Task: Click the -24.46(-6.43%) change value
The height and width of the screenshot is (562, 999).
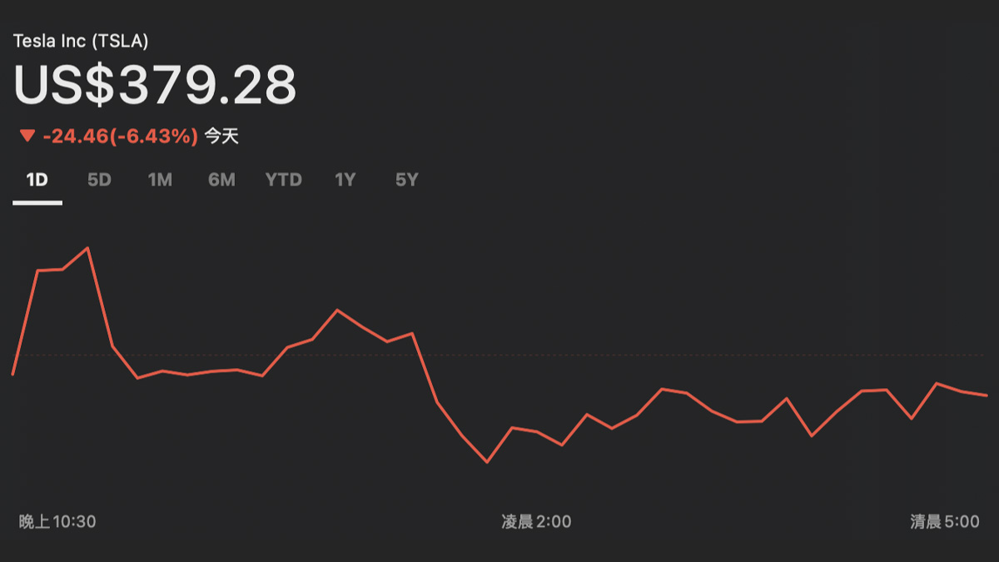Action: pyautogui.click(x=120, y=136)
